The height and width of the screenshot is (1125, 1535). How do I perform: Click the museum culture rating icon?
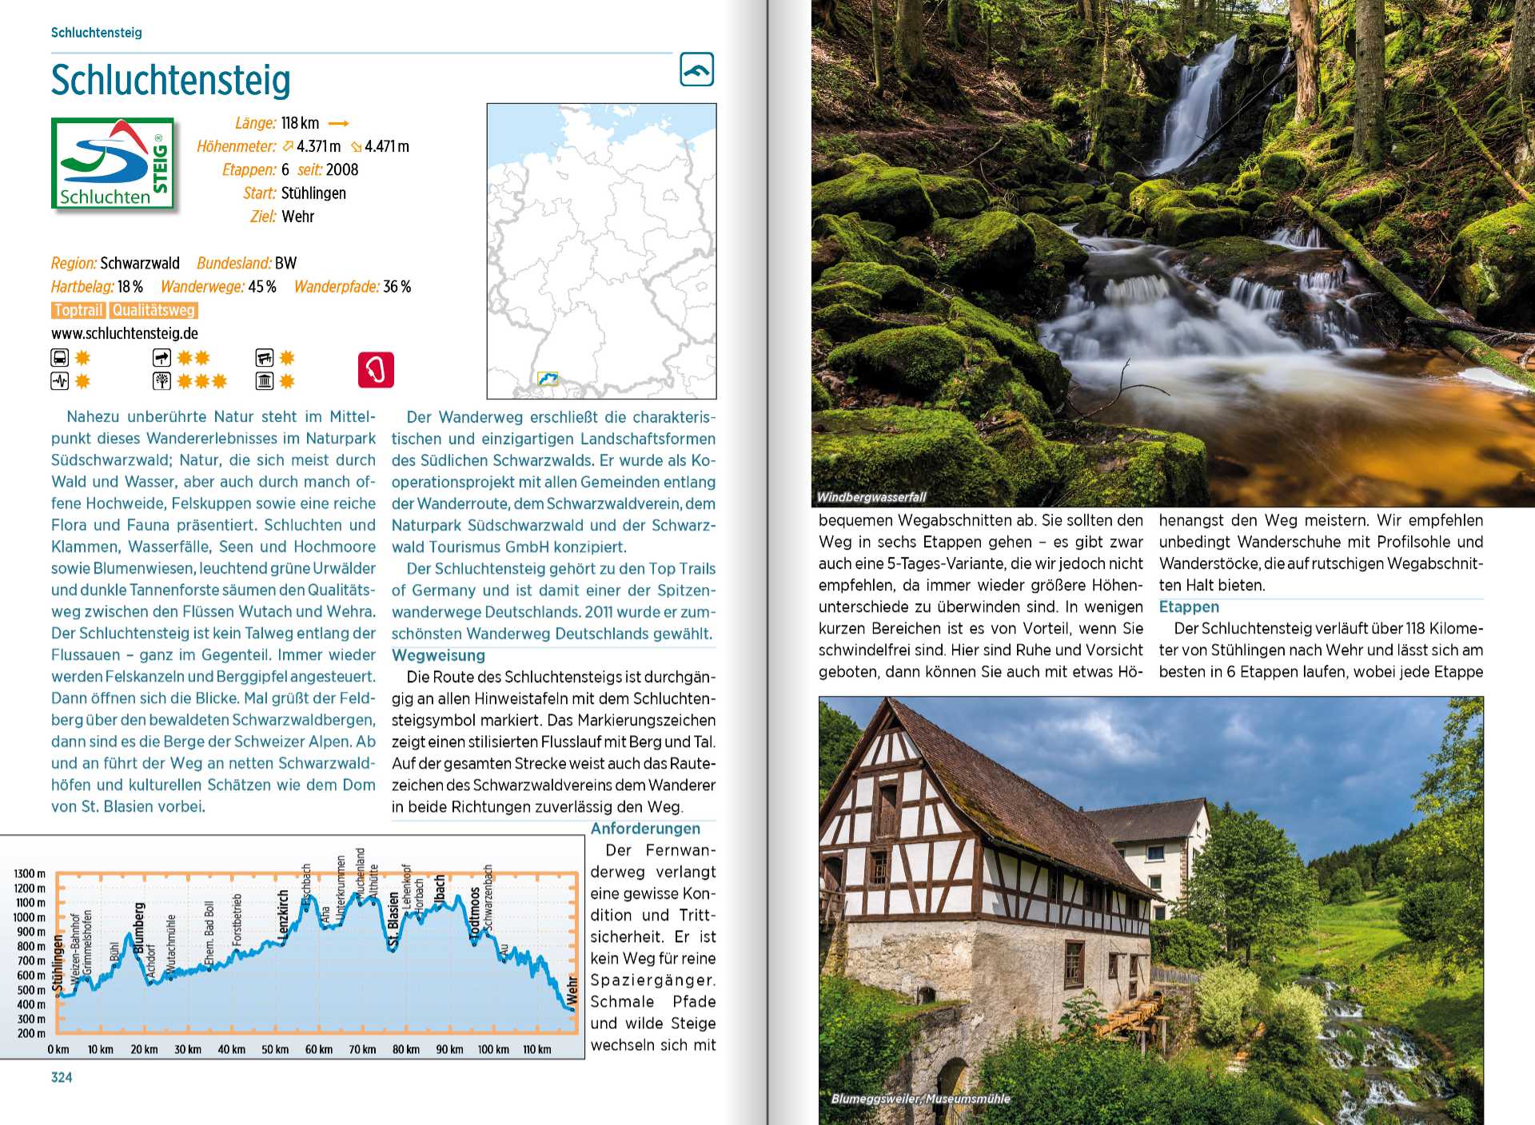tap(265, 381)
